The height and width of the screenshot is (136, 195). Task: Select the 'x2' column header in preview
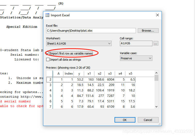100,74
